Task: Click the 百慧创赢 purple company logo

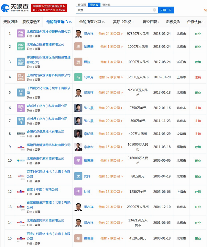Action: (x=21, y=34)
